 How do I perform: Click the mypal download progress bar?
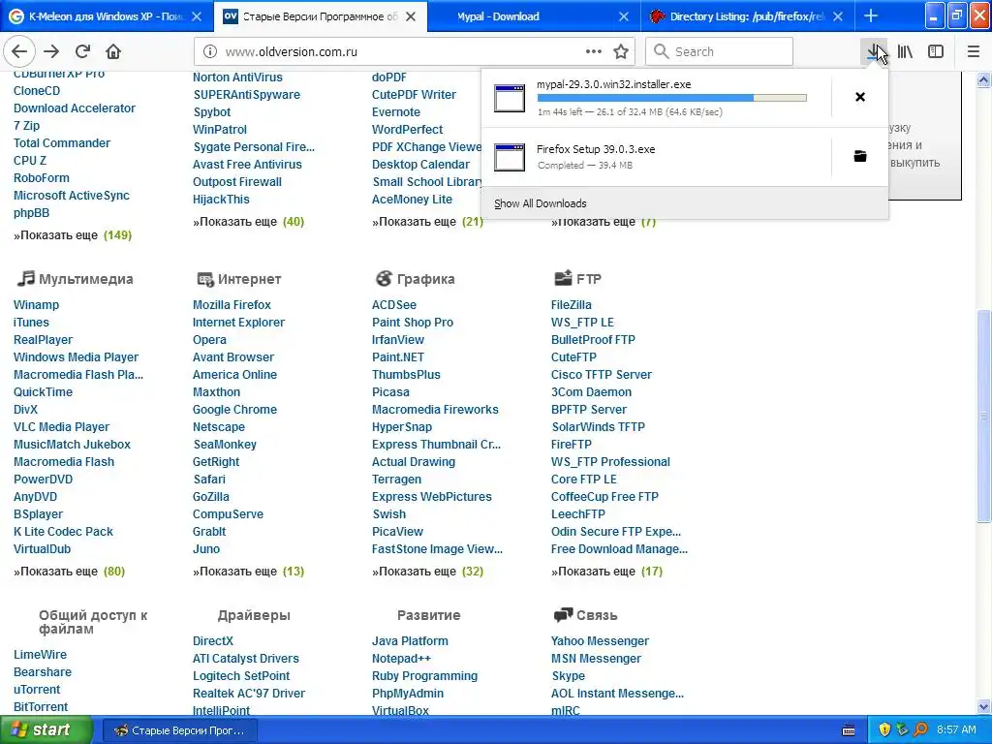[x=672, y=98]
